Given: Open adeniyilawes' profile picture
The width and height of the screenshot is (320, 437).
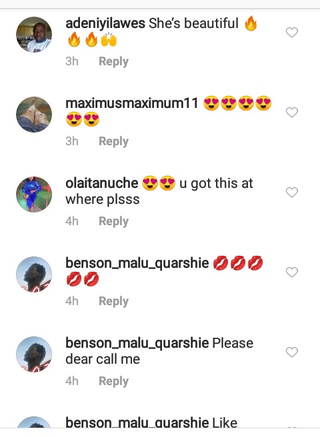Looking at the screenshot, I should pos(34,35).
